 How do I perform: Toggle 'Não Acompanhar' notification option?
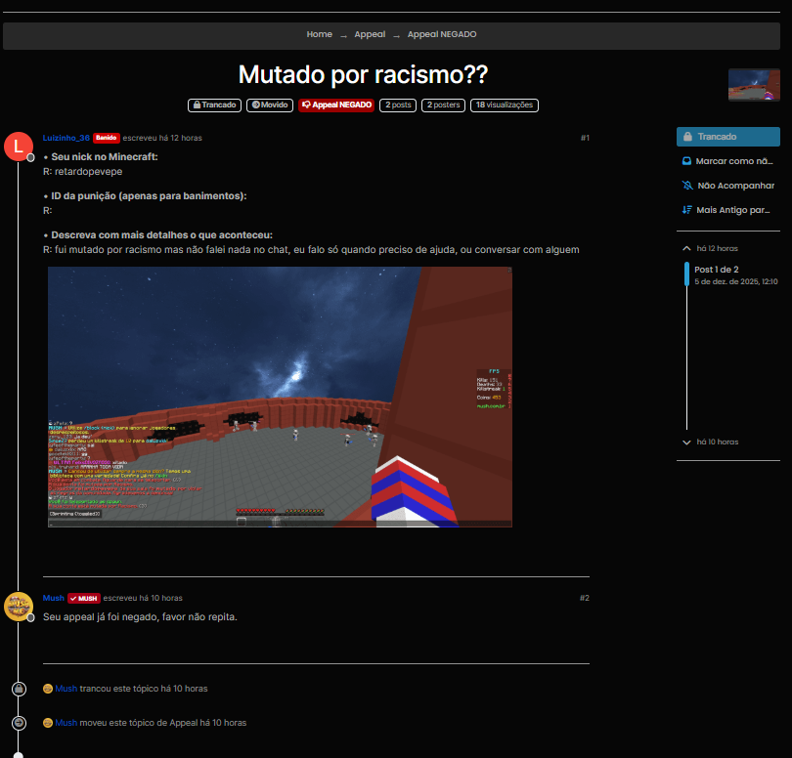tap(728, 186)
